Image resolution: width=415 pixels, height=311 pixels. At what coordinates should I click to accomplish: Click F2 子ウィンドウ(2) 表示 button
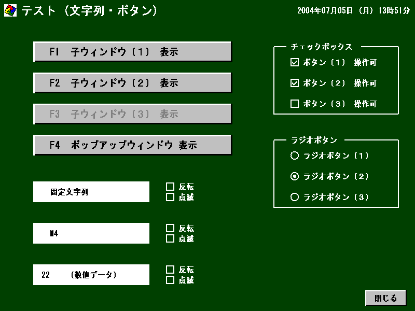pyautogui.click(x=132, y=83)
